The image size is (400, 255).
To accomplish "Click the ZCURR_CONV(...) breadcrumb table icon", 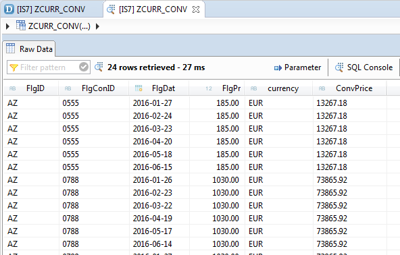I will [21, 26].
